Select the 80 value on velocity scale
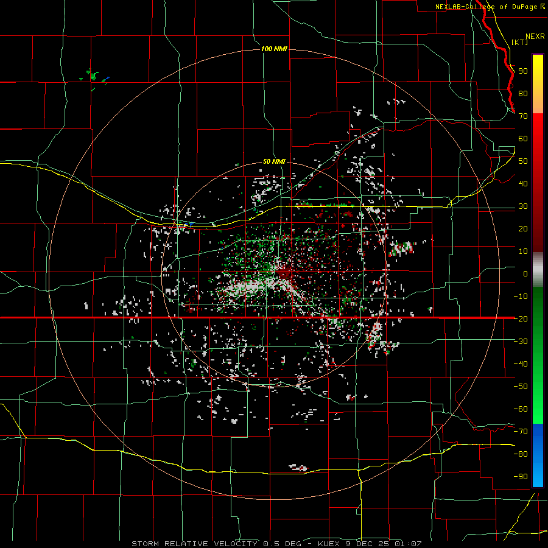Image resolution: width=548 pixels, height=548 pixels. 523,93
